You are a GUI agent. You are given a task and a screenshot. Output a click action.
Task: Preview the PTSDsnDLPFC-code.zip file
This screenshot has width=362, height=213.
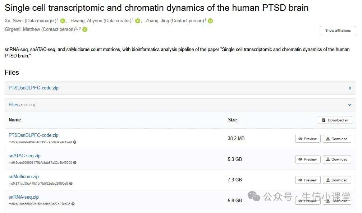pos(308,139)
